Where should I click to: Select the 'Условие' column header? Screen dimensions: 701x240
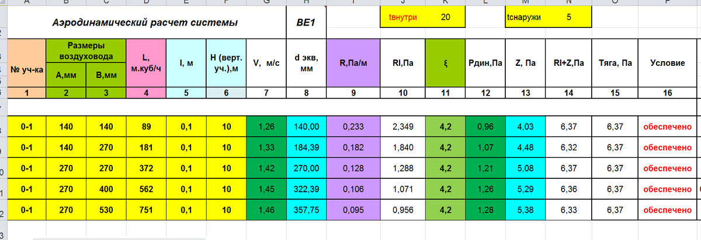668,63
